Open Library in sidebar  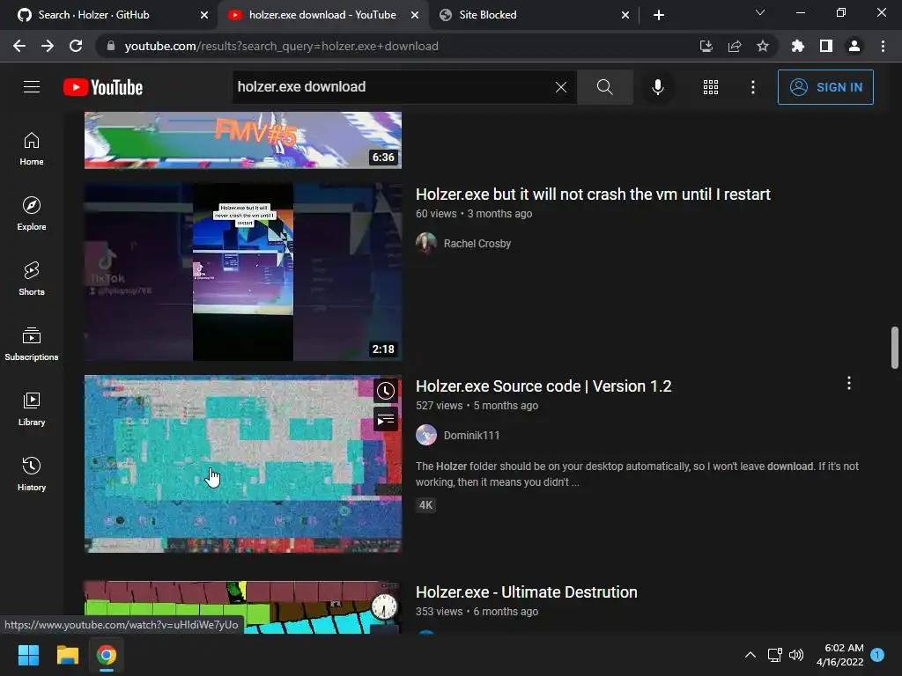click(32, 409)
